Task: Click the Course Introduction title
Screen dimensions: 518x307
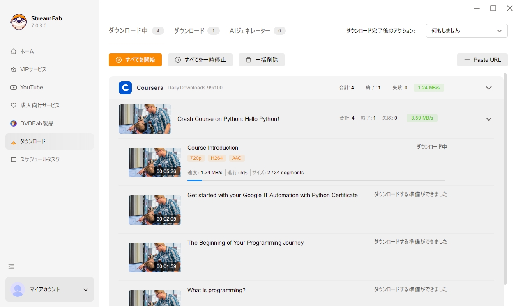Action: 213,148
